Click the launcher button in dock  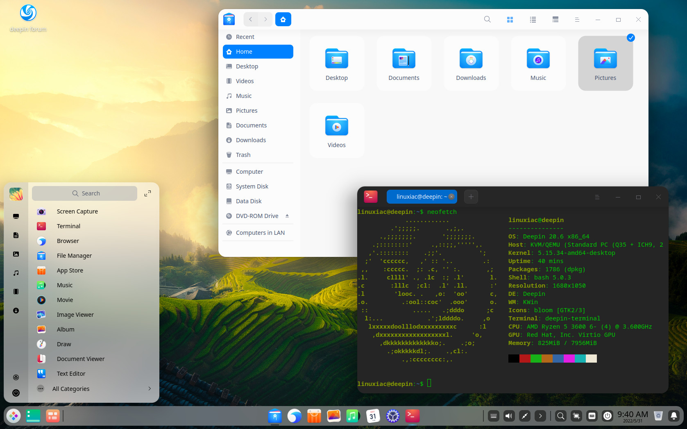14,416
